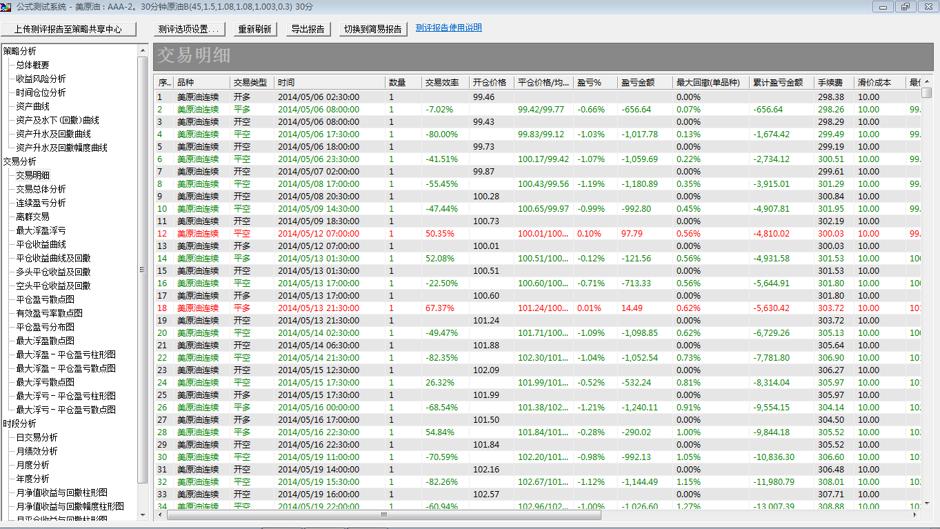Screen dimensions: 940x529
Task: Expand the 时段分析 tree section
Action: tap(19, 423)
